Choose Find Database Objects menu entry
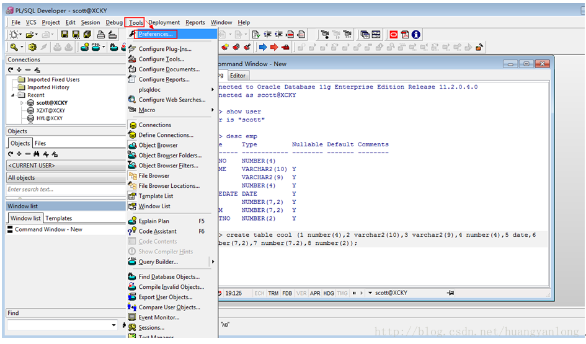The image size is (586, 344). click(172, 277)
